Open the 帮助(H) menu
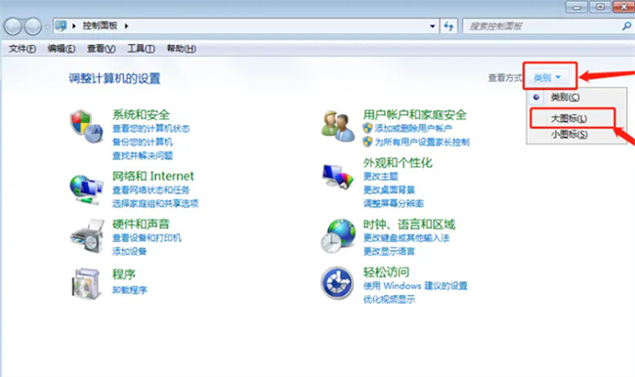 point(182,49)
